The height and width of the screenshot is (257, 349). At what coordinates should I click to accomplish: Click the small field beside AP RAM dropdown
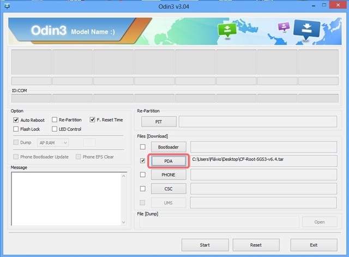point(89,143)
